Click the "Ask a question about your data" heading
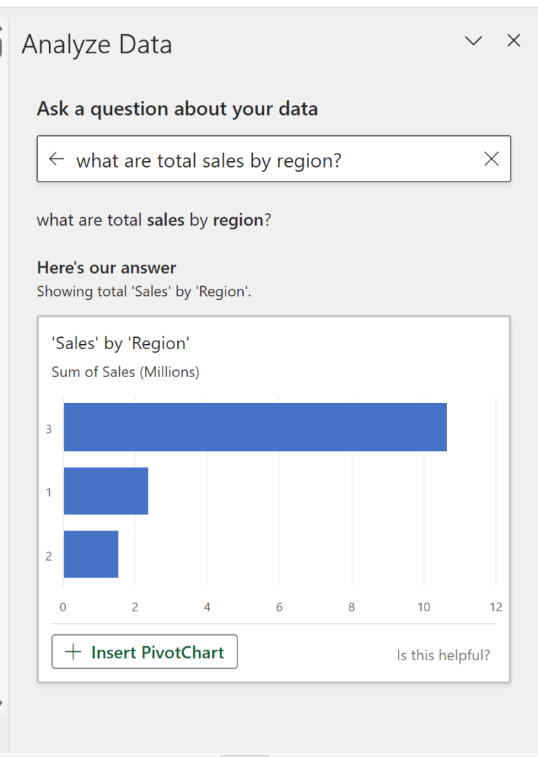This screenshot has height=757, width=538. coord(177,109)
